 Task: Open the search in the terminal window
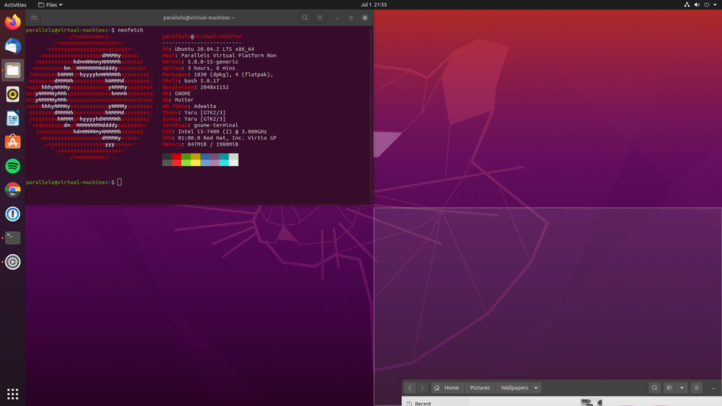click(305, 17)
